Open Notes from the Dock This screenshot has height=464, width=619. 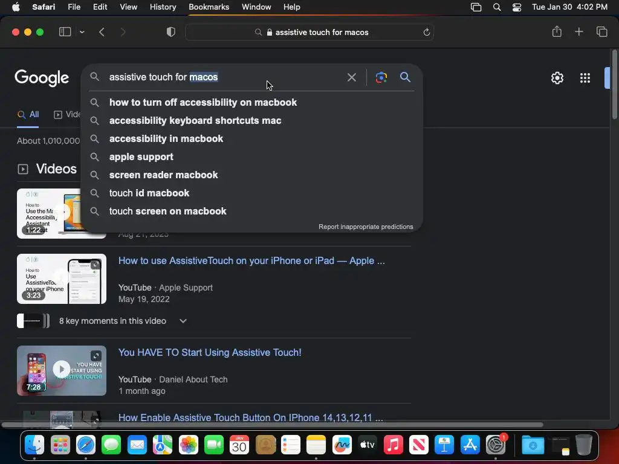point(316,445)
